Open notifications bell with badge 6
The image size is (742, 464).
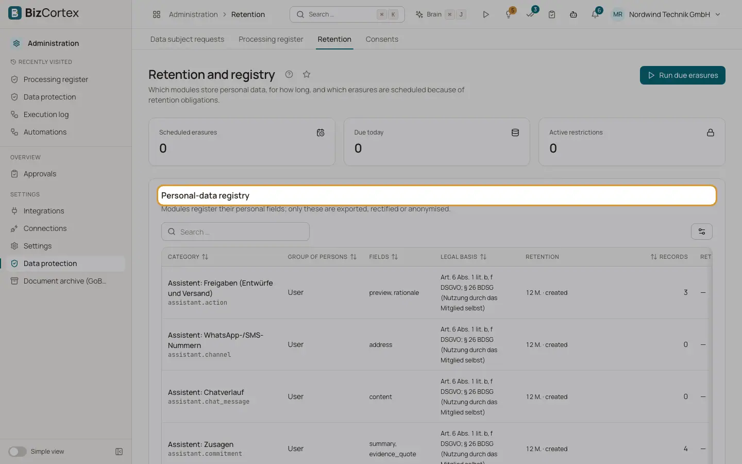click(x=596, y=14)
